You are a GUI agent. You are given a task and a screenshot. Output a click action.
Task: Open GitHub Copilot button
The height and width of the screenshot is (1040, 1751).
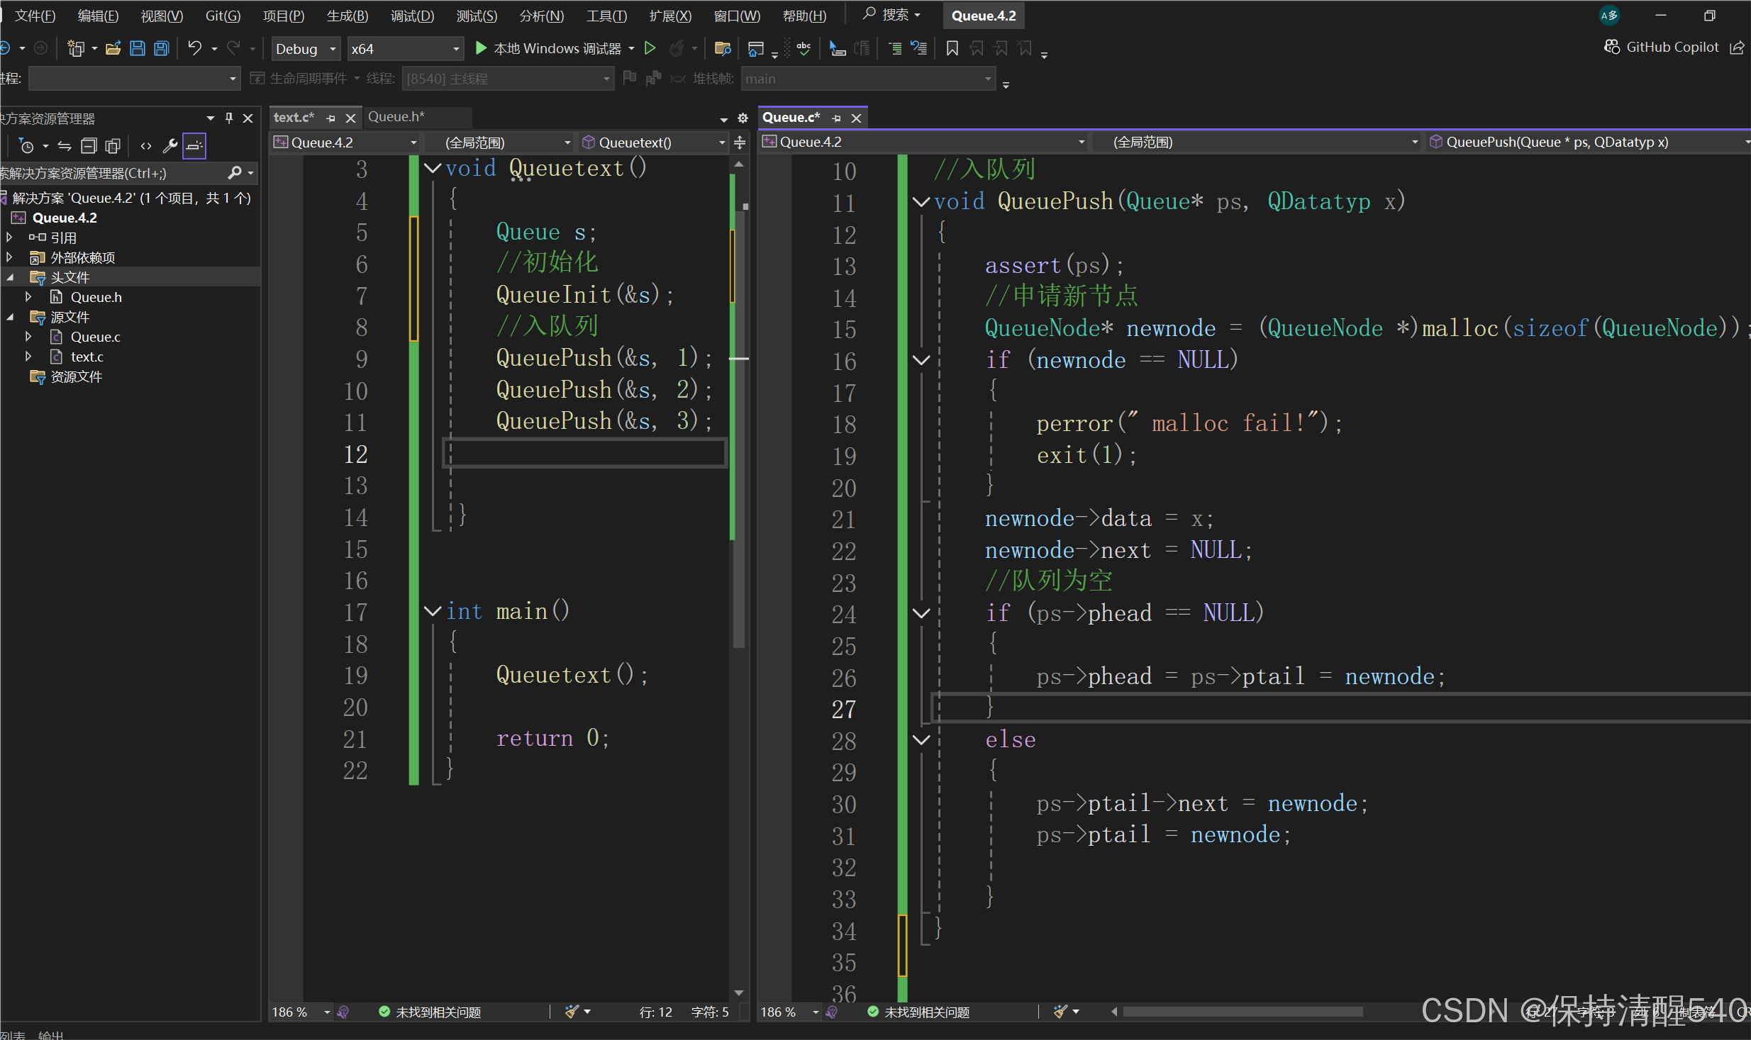(x=1662, y=47)
